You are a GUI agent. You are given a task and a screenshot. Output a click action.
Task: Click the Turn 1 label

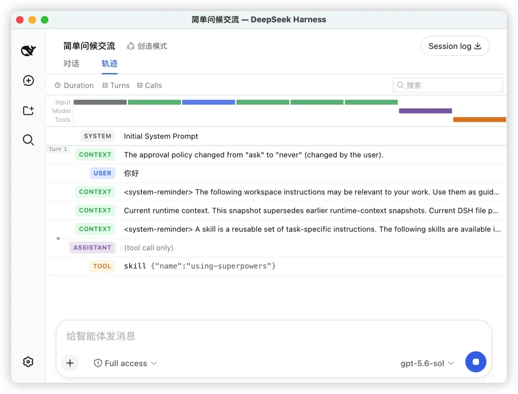(58, 149)
